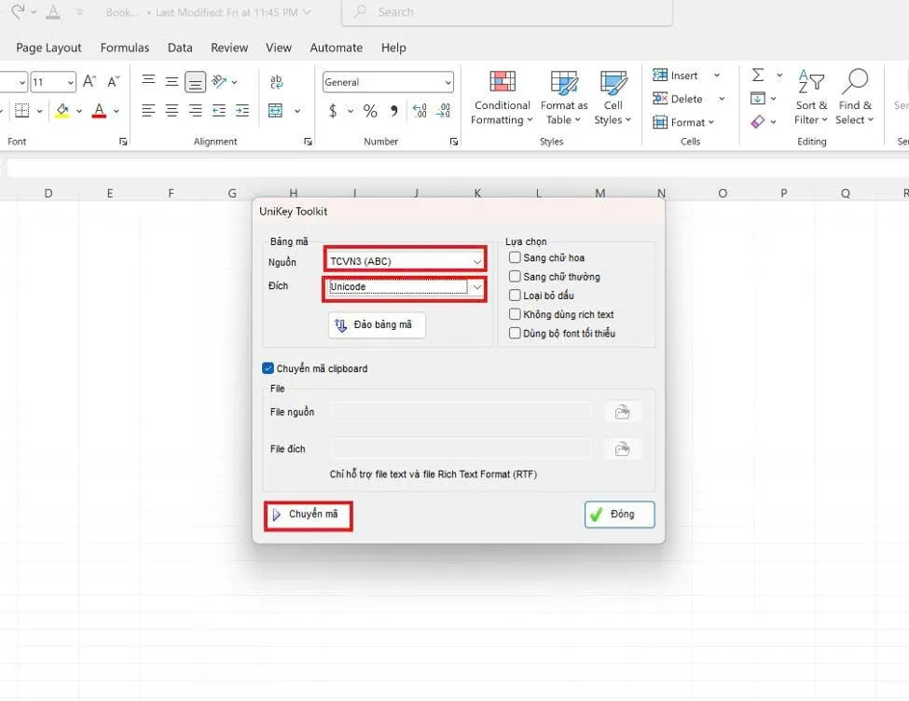
Task: Open the Format cells dropdown
Action: [683, 122]
